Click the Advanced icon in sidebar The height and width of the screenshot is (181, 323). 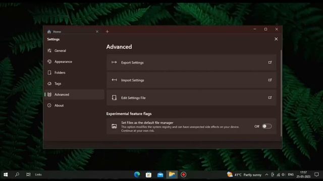pyautogui.click(x=49, y=95)
